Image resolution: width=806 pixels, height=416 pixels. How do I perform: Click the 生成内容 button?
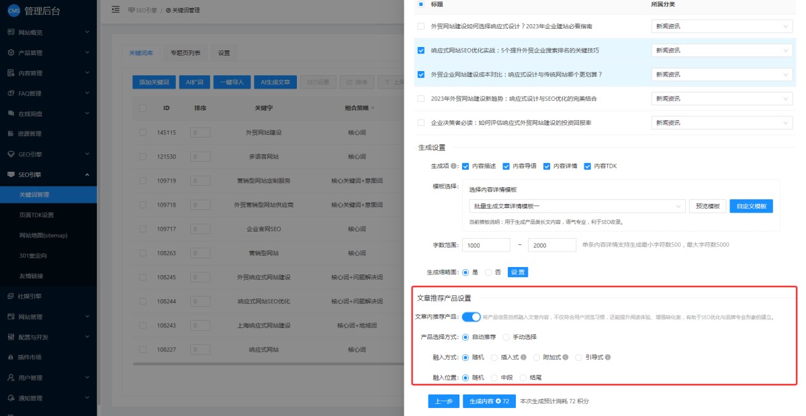point(489,401)
